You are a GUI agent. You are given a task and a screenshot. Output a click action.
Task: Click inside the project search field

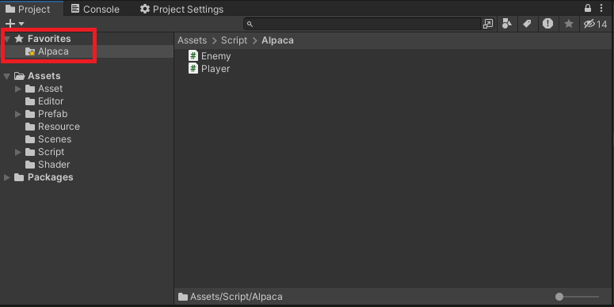point(368,24)
